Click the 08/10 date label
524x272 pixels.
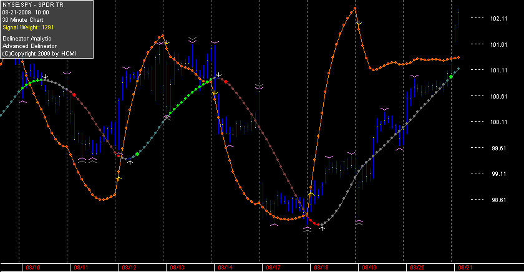[32, 268]
